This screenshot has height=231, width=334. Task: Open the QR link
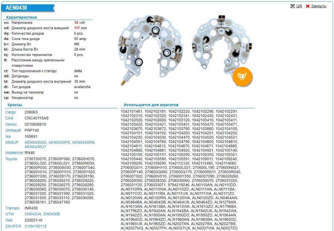(299, 6)
